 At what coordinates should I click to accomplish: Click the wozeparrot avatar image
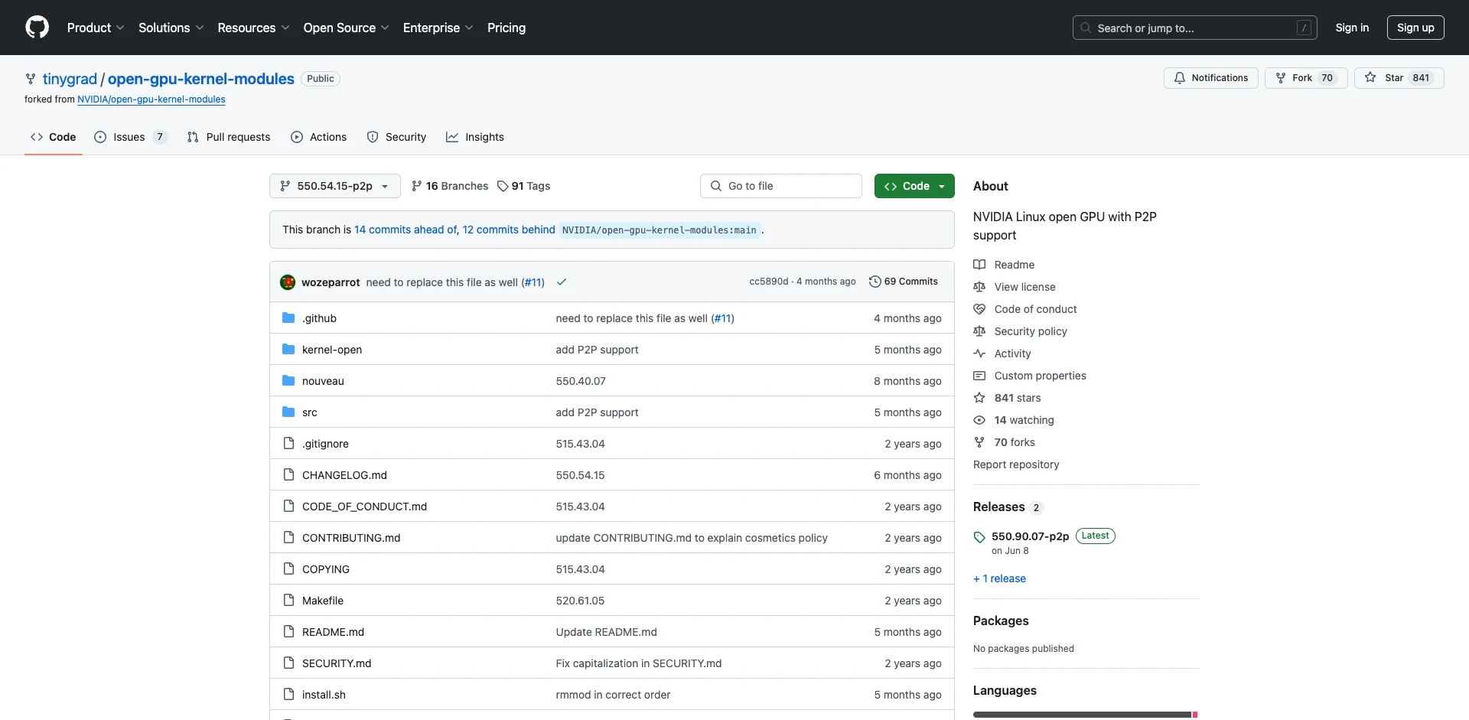click(x=288, y=282)
